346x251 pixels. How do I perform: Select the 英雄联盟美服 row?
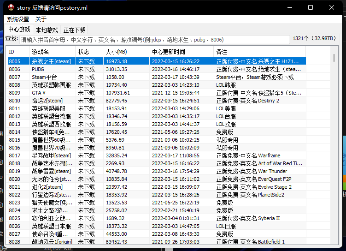coord(157,108)
